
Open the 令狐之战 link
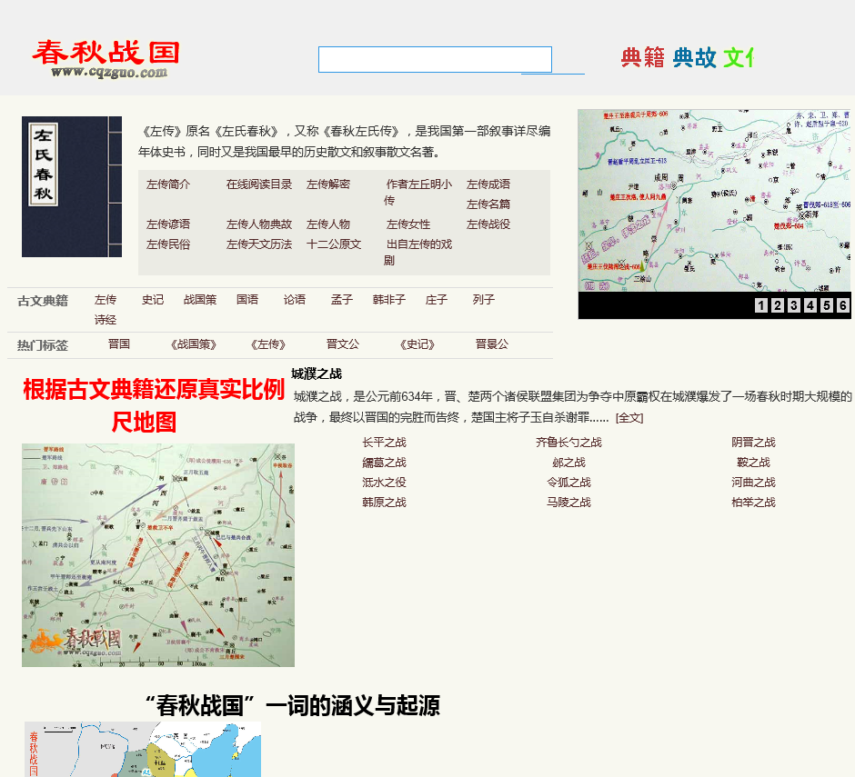[568, 483]
